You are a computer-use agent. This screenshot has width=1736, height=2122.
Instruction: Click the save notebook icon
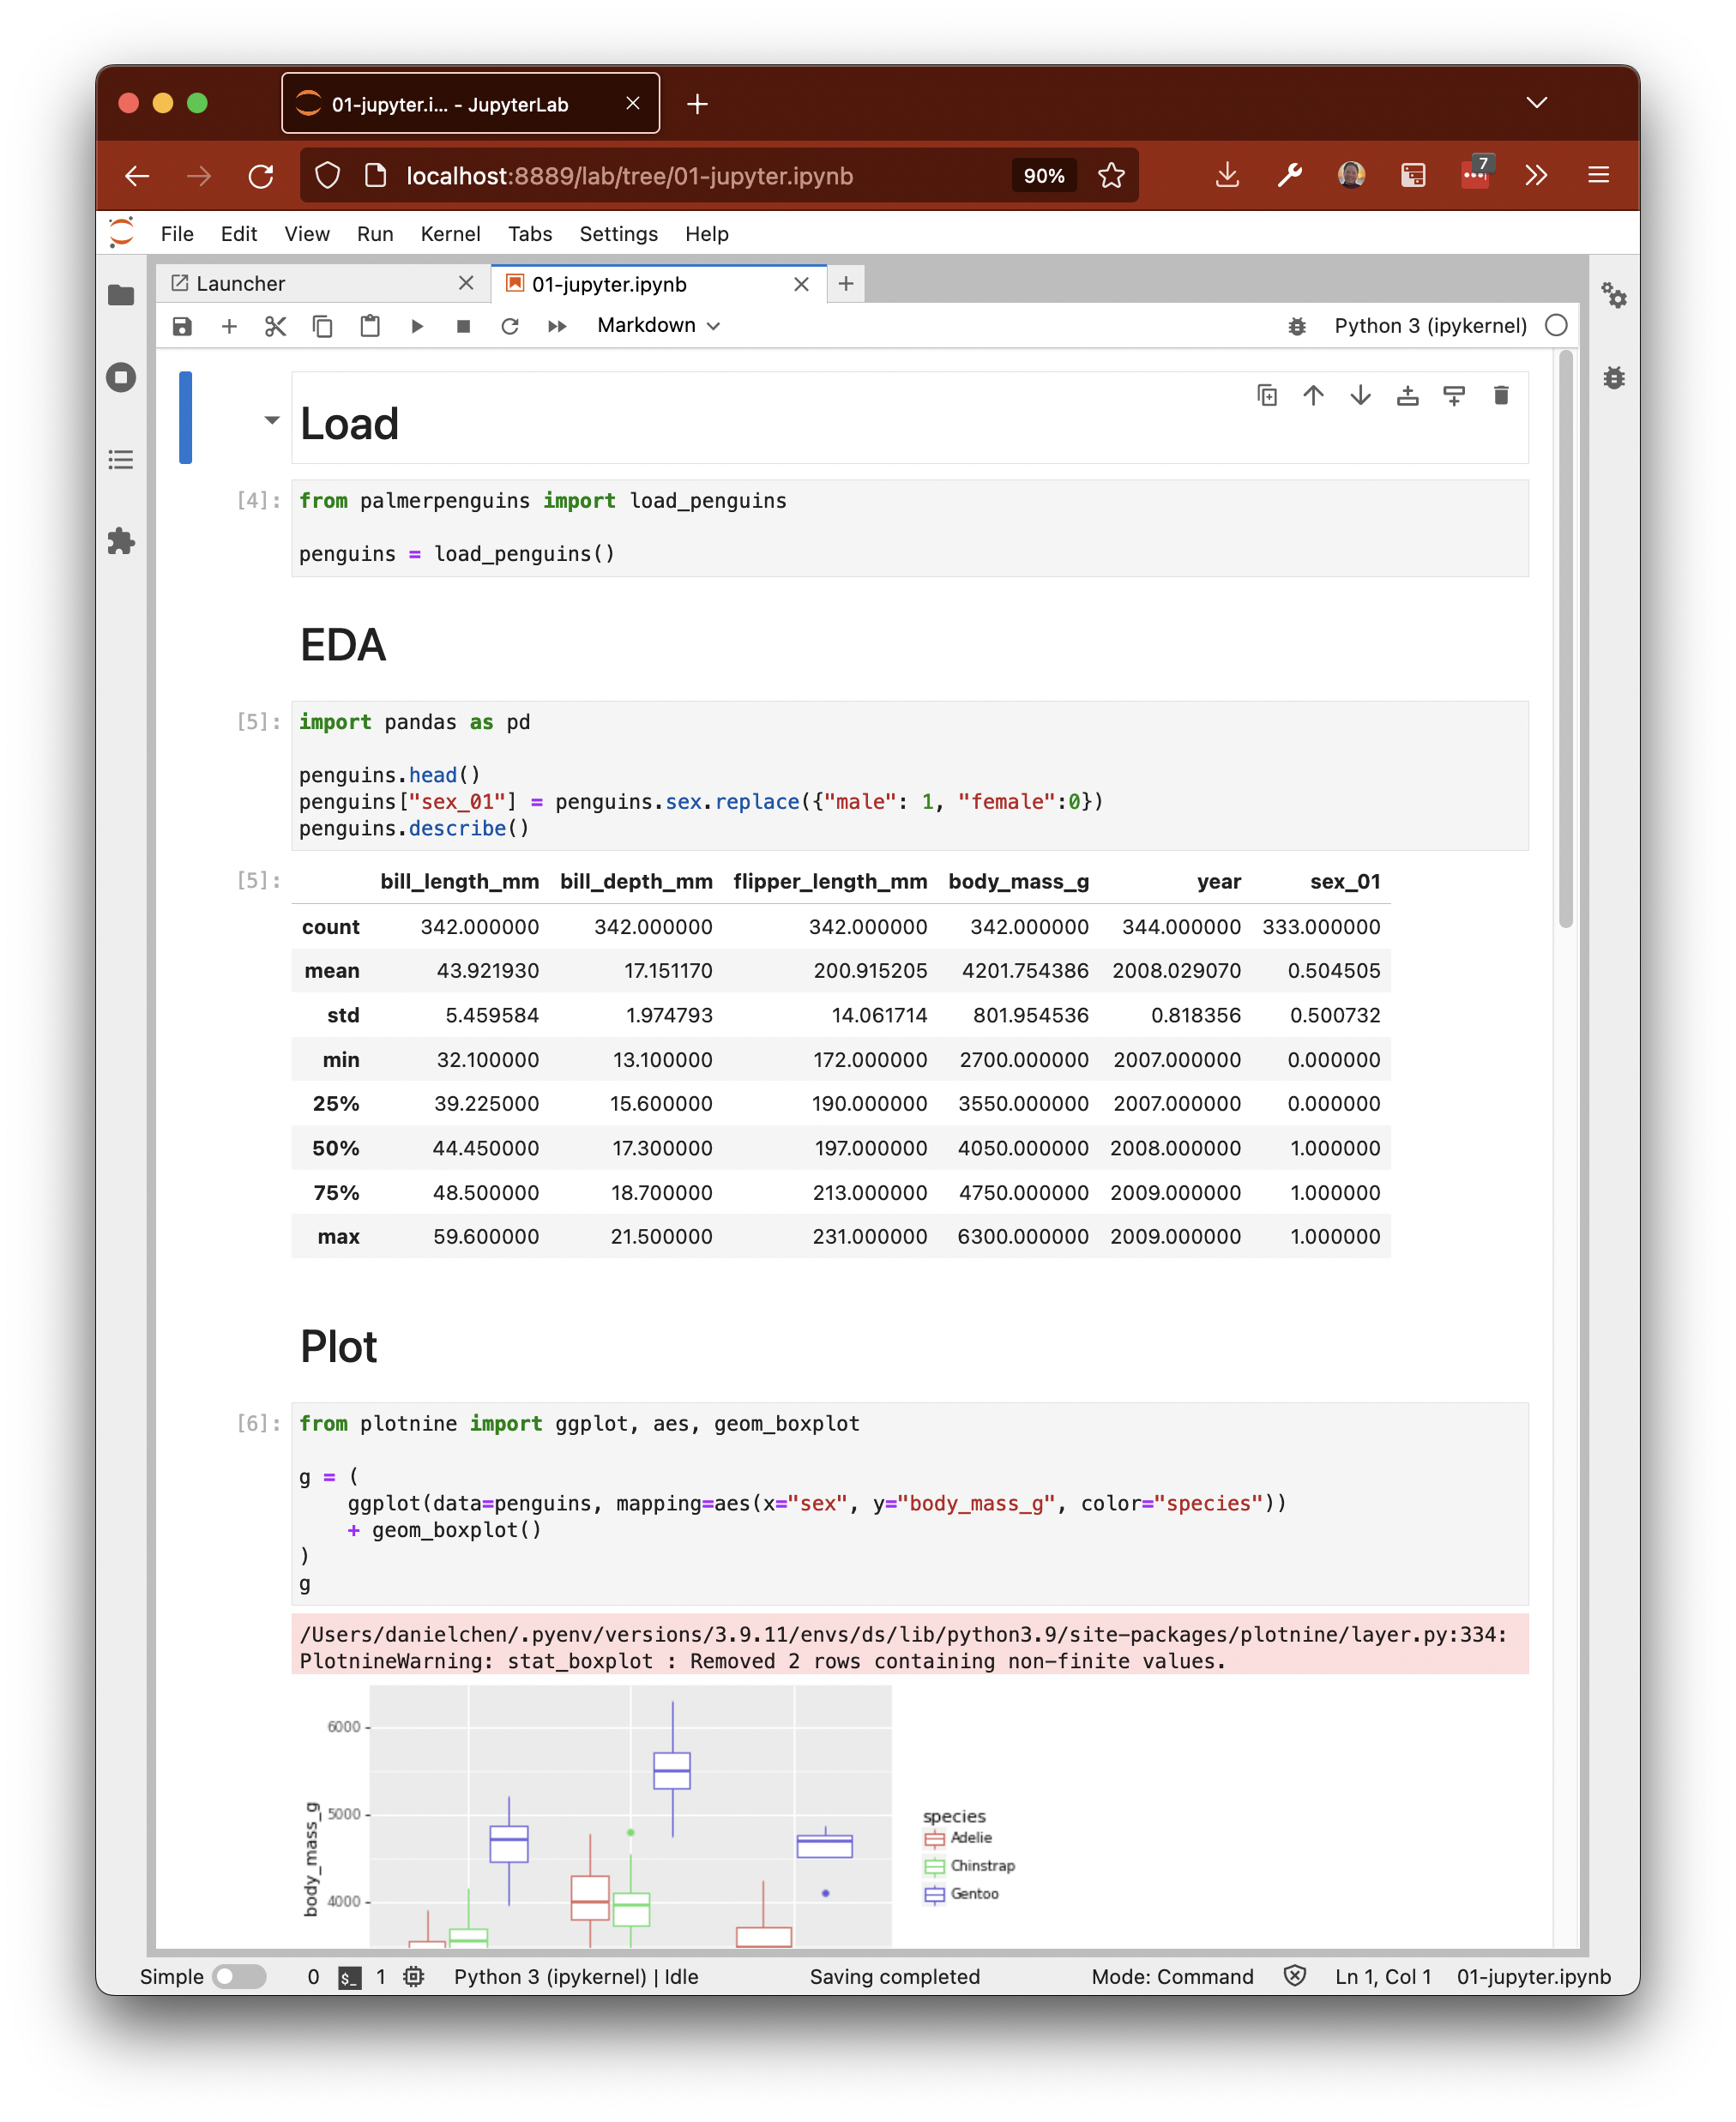(x=182, y=326)
